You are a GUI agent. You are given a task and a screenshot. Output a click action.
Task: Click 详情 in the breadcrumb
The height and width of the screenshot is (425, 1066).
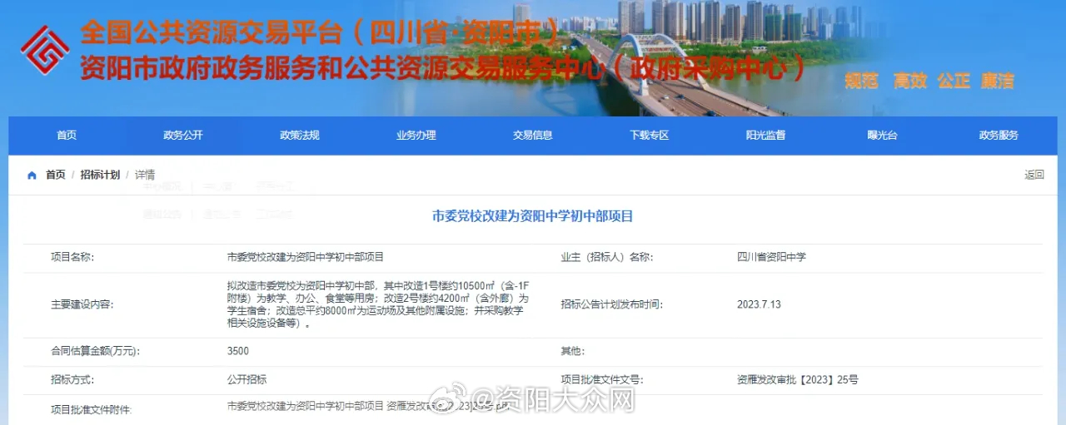pos(145,175)
